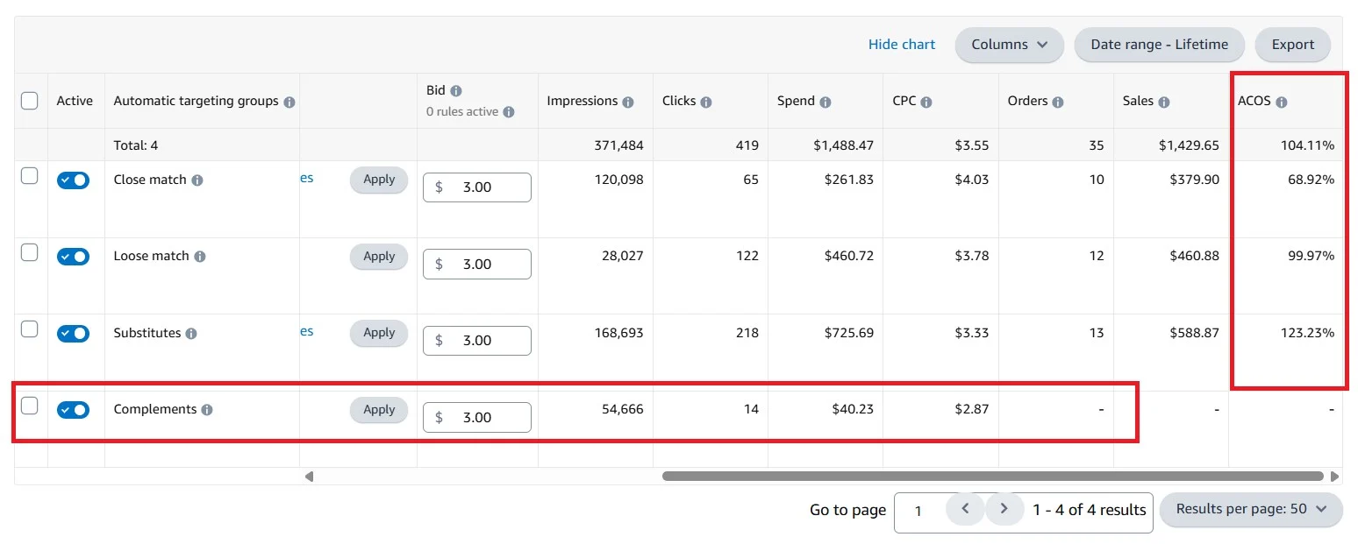Click info icon next to Close match
This screenshot has width=1358, height=544.
click(197, 180)
